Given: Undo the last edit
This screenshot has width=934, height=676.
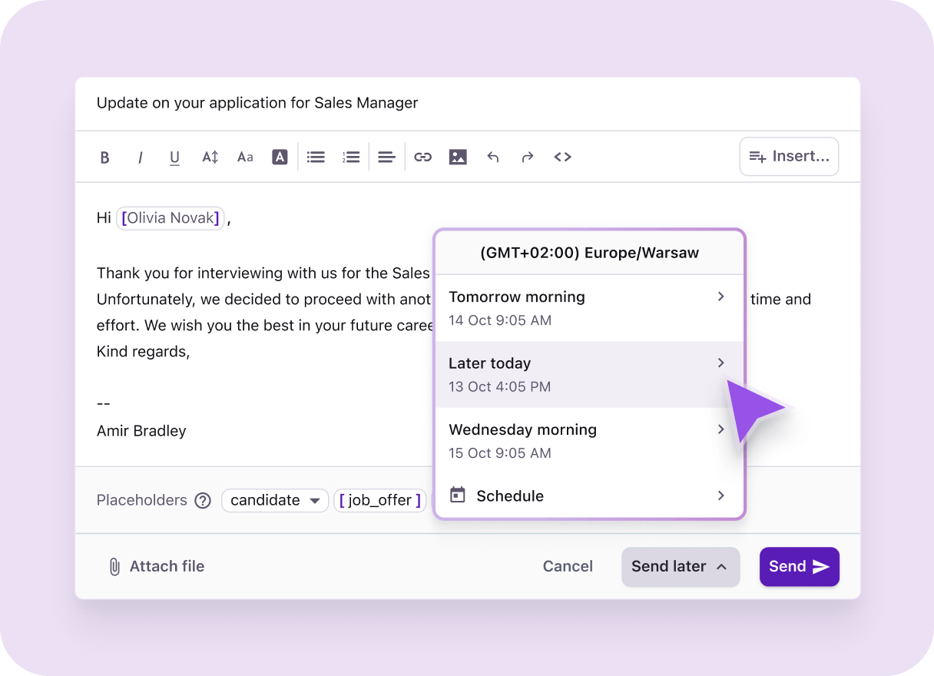Looking at the screenshot, I should (492, 157).
